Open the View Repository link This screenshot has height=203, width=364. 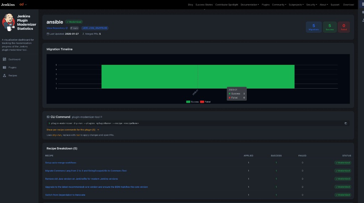pos(57,28)
